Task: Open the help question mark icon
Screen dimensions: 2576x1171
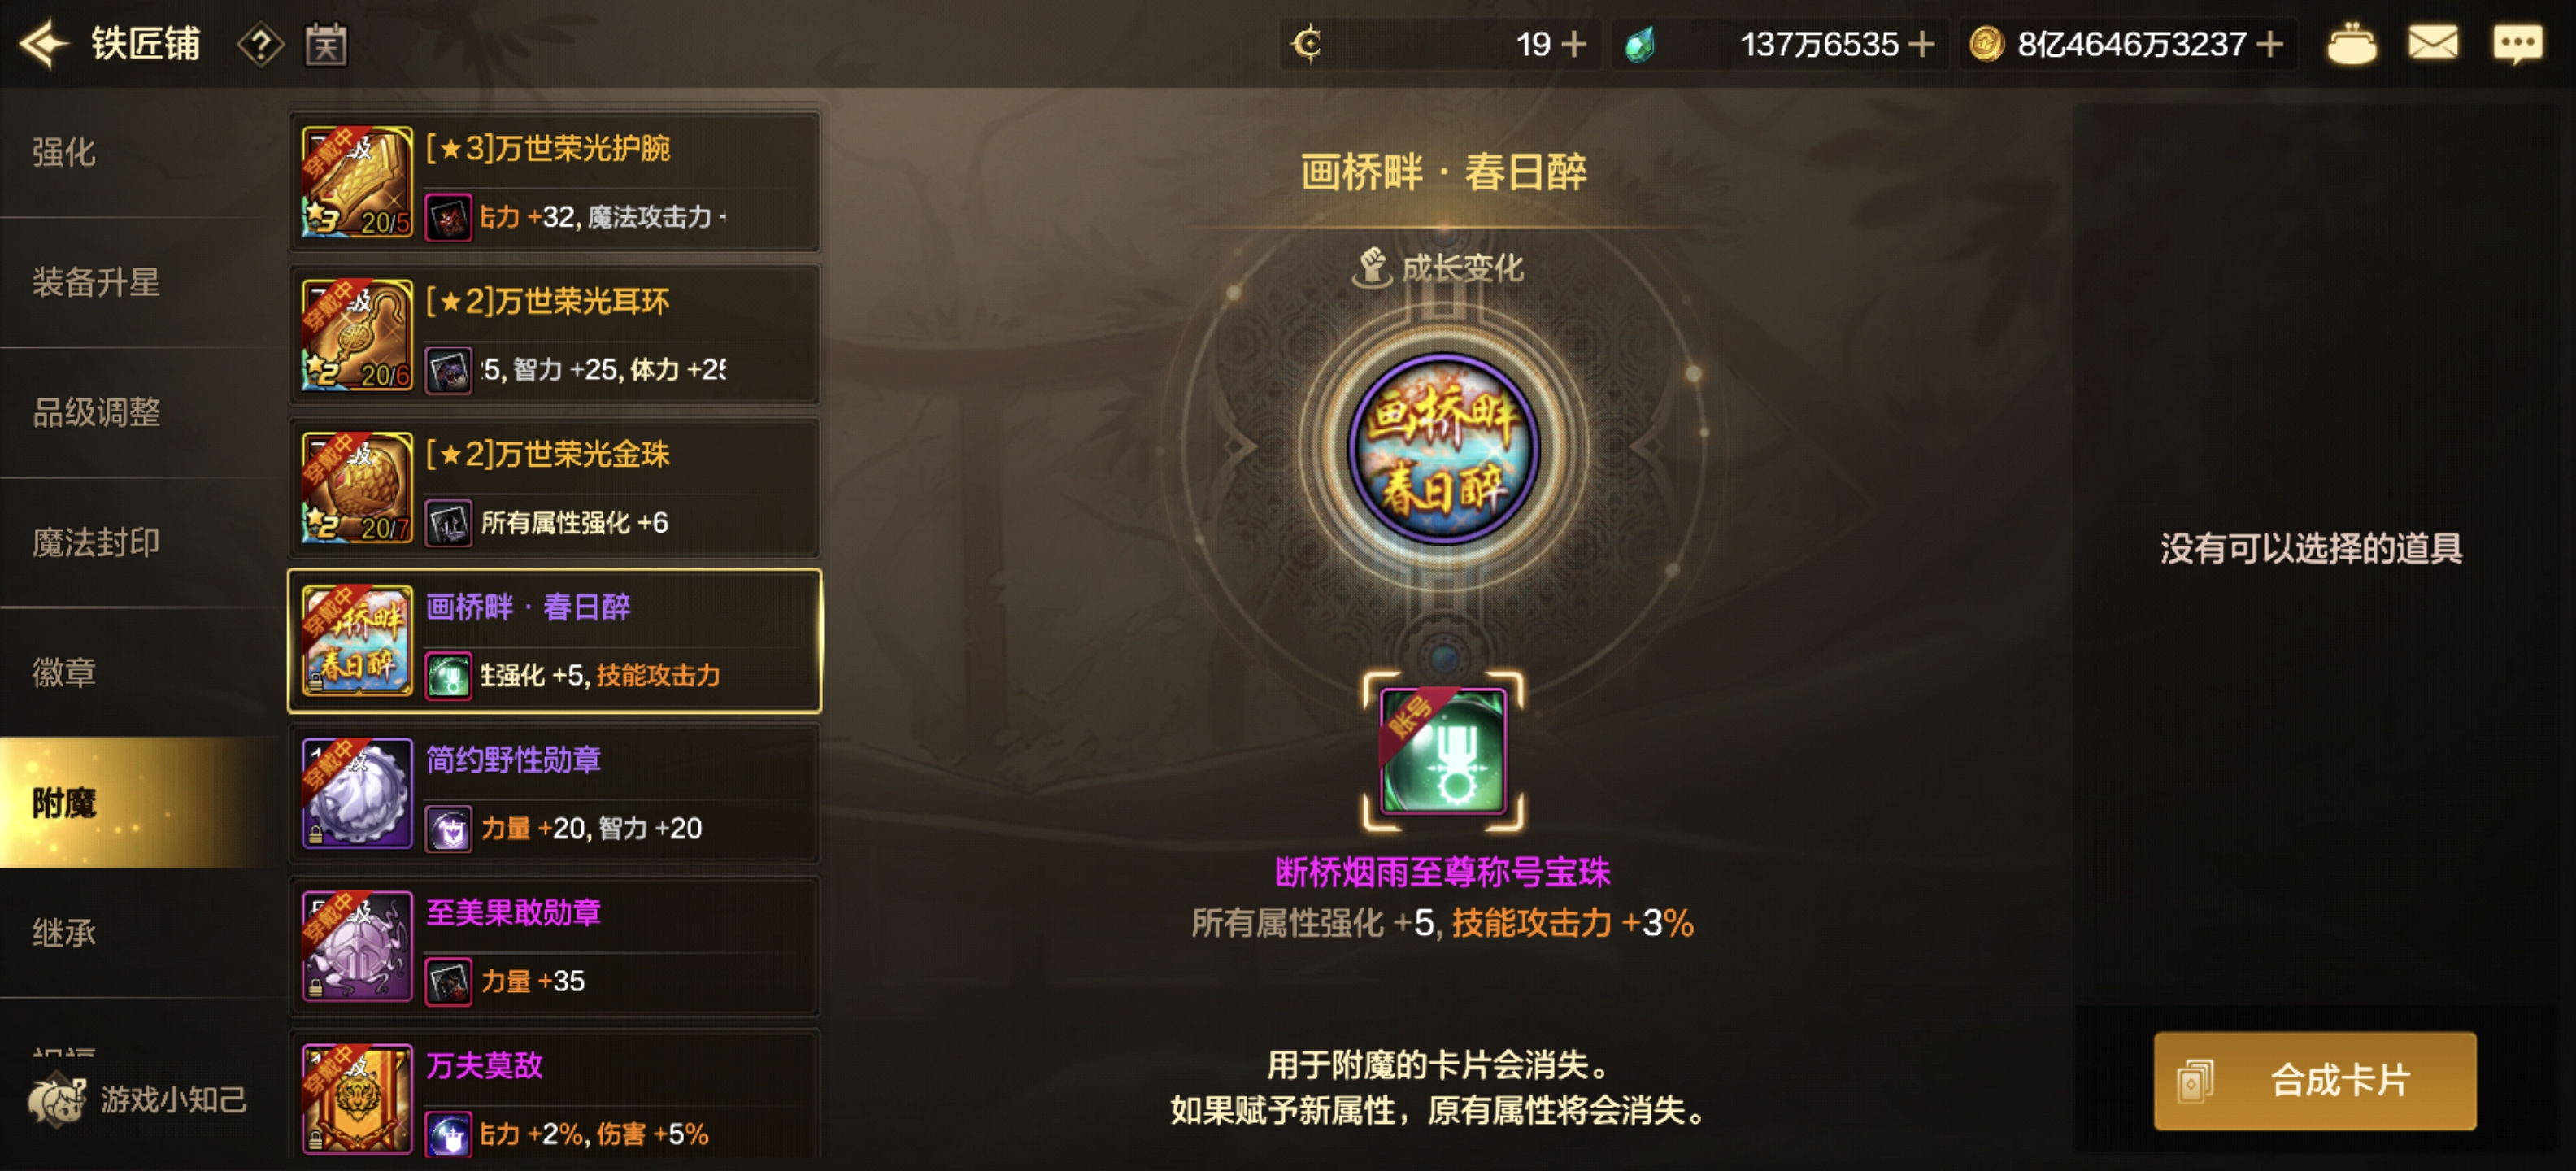Action: coord(260,44)
